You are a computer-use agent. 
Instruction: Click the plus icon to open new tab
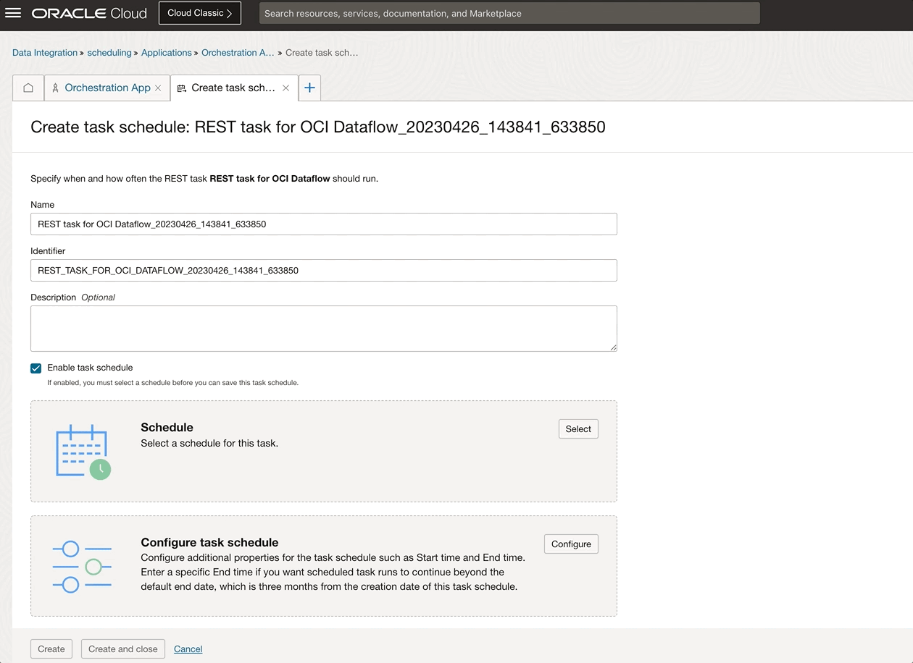pyautogui.click(x=309, y=87)
